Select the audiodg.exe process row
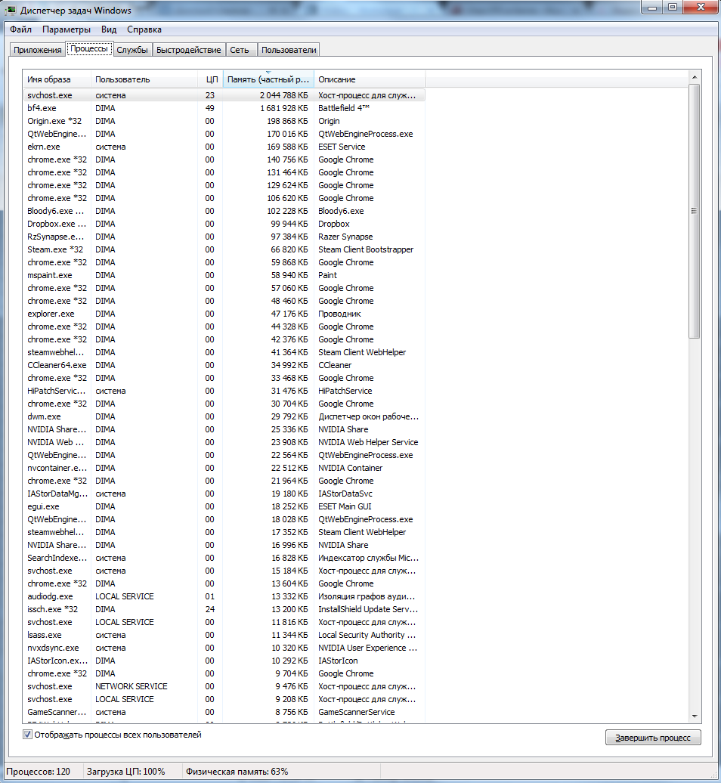 (x=224, y=597)
